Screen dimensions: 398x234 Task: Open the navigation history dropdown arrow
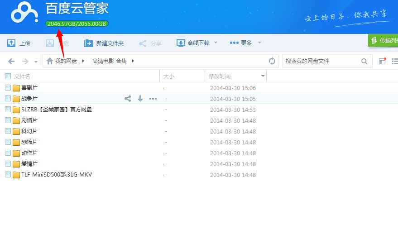36,62
